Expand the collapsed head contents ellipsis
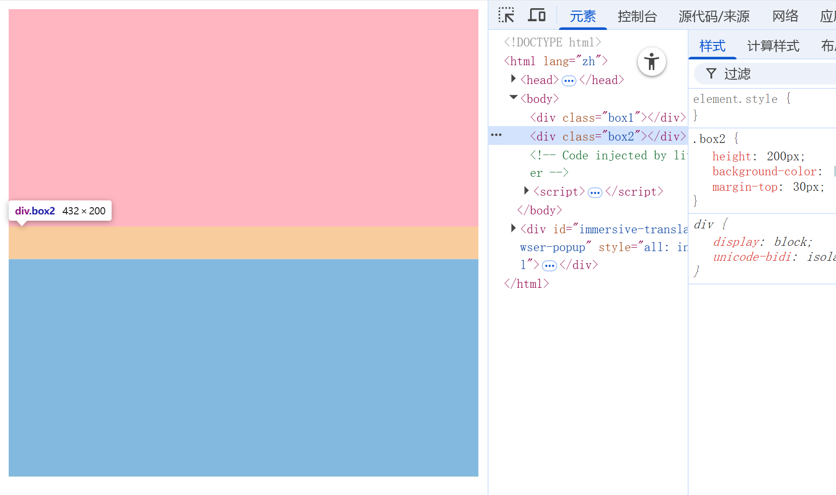The width and height of the screenshot is (836, 495). (569, 81)
